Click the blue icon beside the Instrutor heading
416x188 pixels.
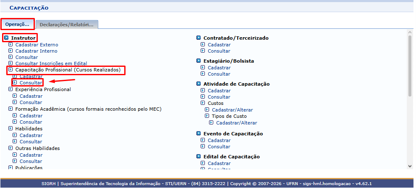click(x=7, y=38)
